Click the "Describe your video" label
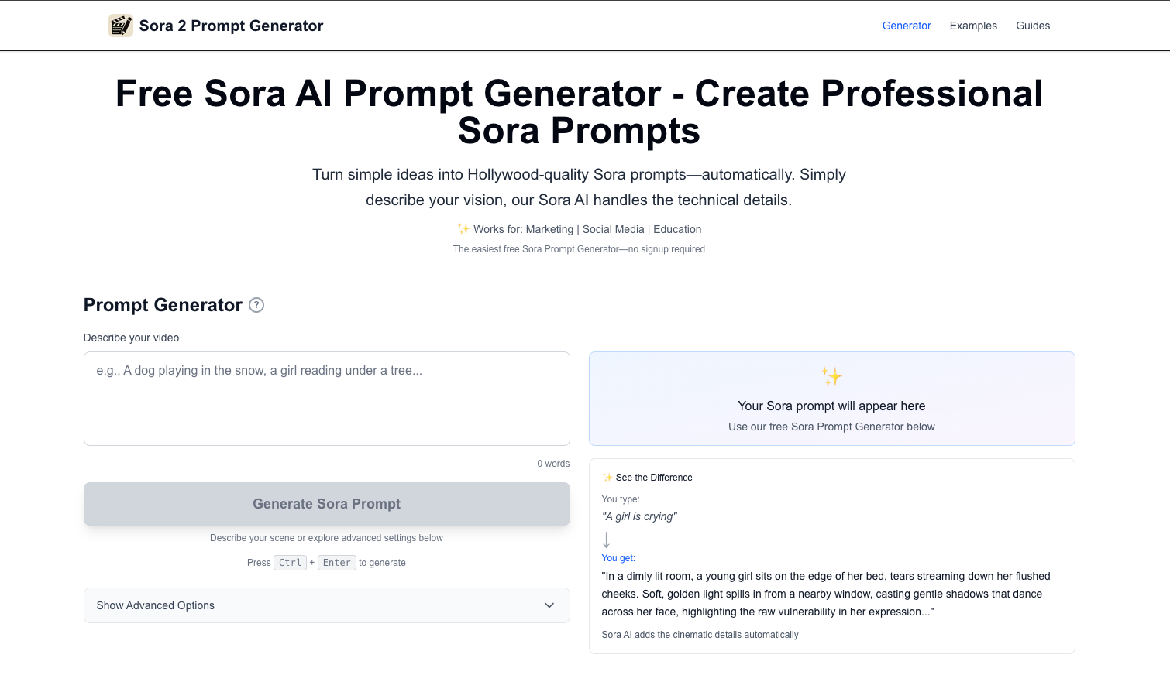This screenshot has height=675, width=1170. [x=131, y=337]
